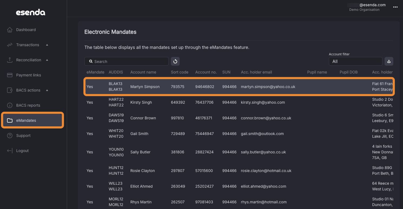Click the eMandates folder icon
Image resolution: width=403 pixels, height=209 pixels.
click(10, 120)
